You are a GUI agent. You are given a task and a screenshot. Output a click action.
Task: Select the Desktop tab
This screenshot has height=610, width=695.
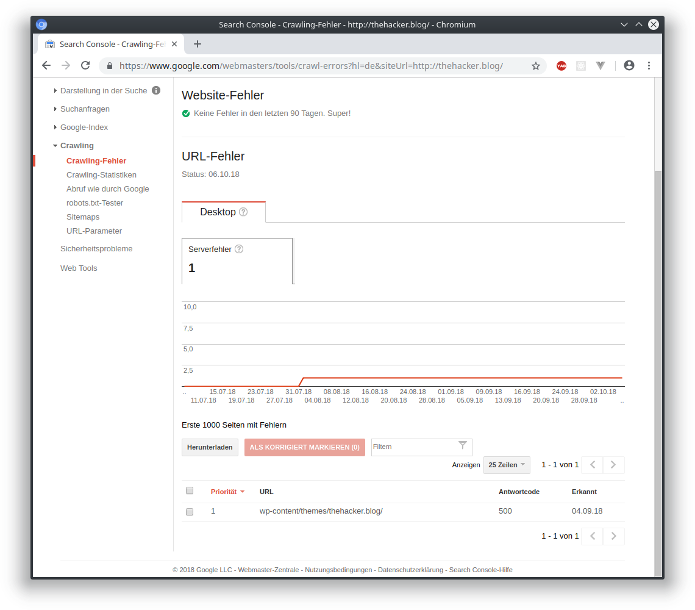click(x=218, y=212)
